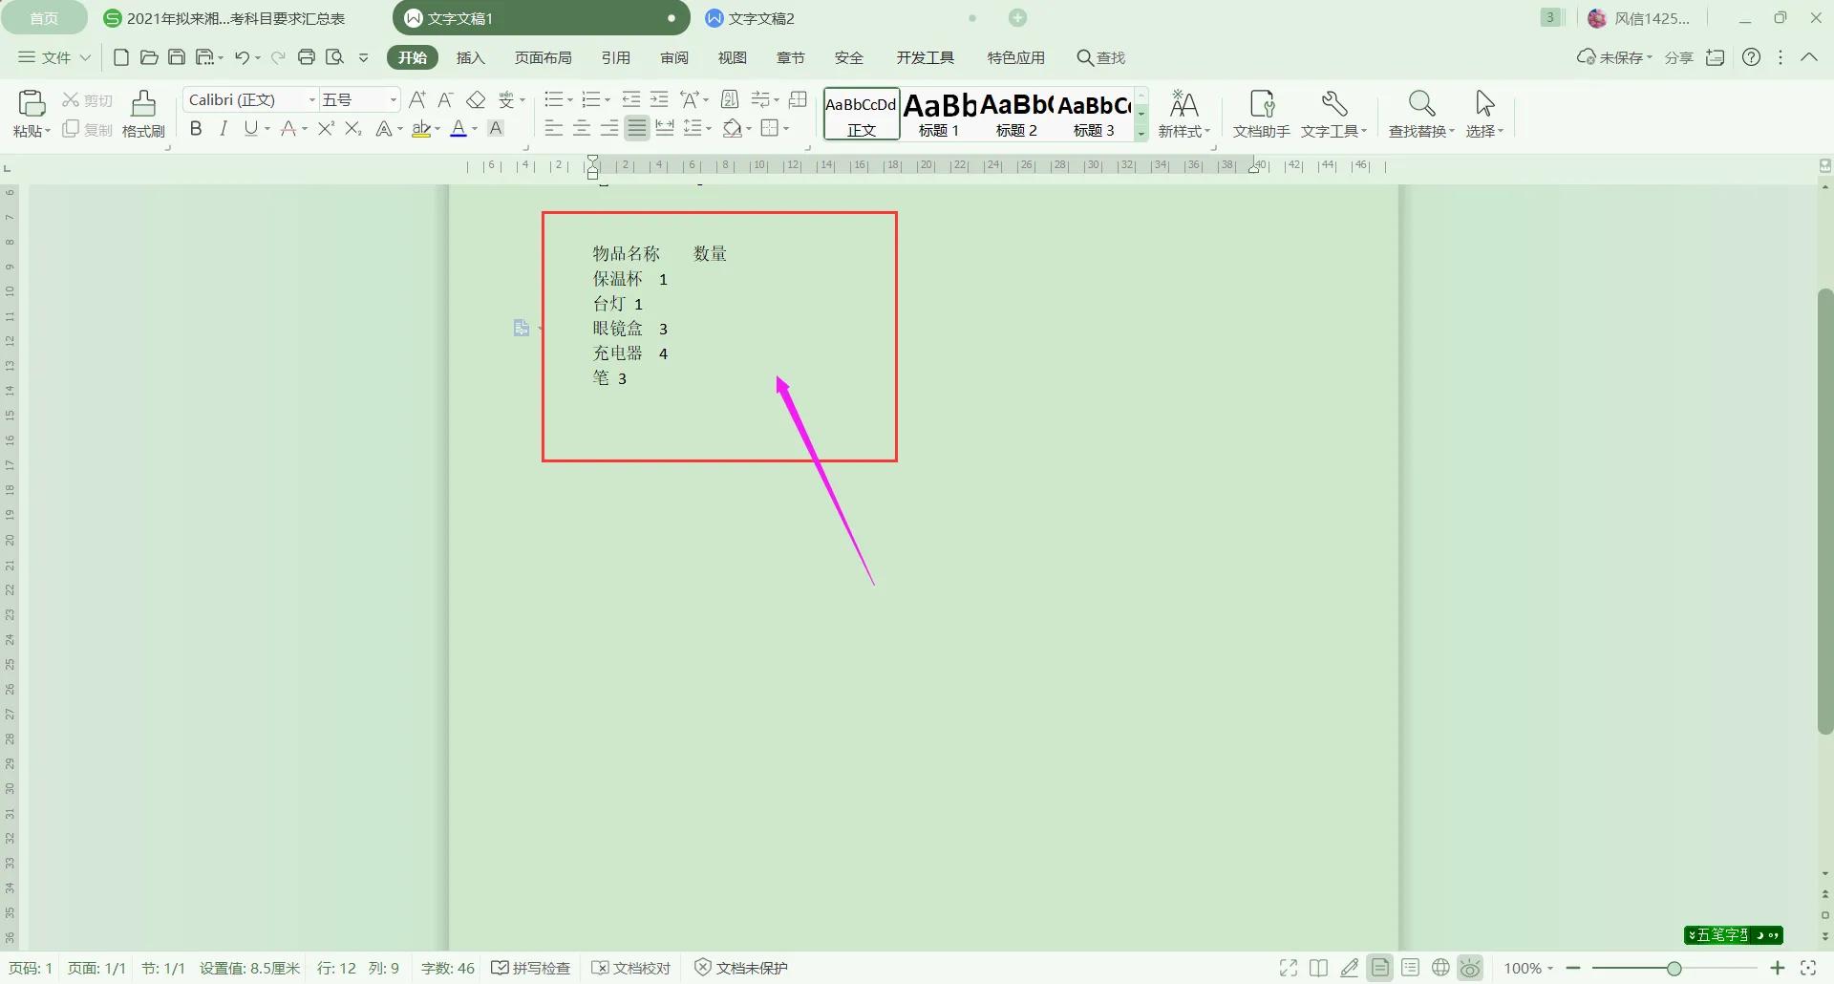This screenshot has width=1834, height=984.
Task: Expand the styles gallery list
Action: pyautogui.click(x=1141, y=134)
